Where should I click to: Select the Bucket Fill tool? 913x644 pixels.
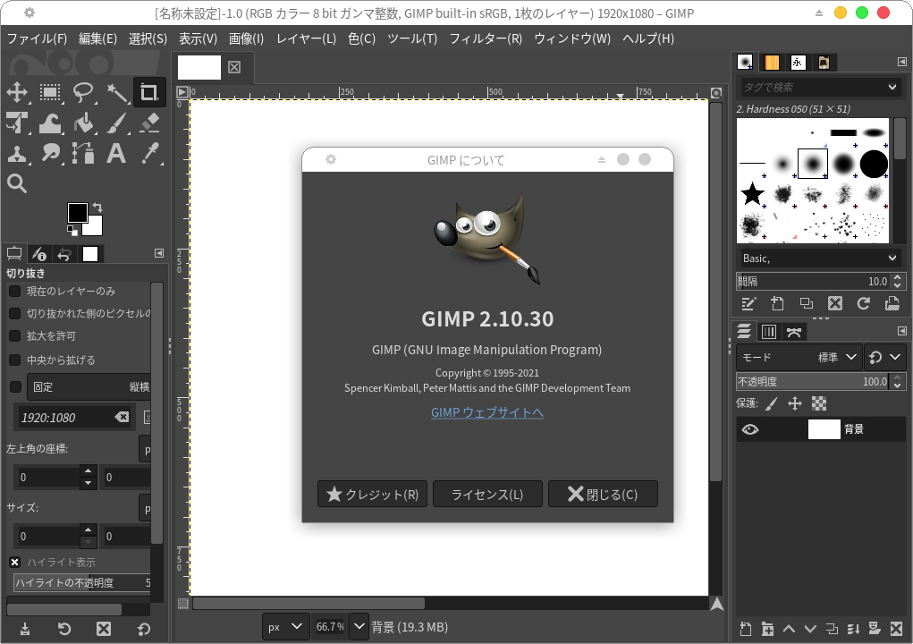83,123
